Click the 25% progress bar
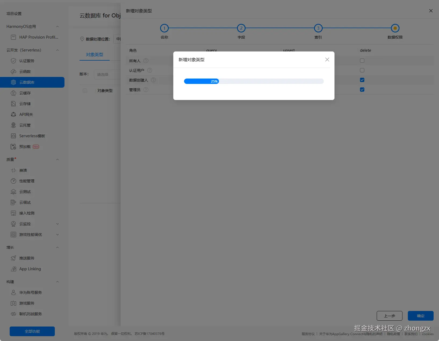 tap(254, 81)
